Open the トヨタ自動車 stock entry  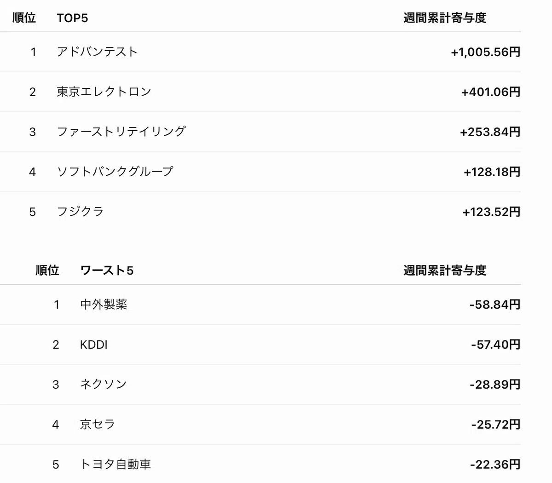(x=115, y=464)
